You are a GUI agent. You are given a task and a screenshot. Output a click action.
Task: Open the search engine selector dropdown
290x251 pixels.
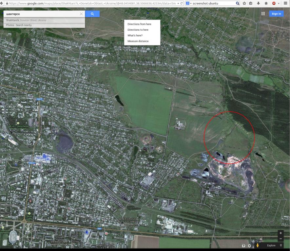pos(188,3)
